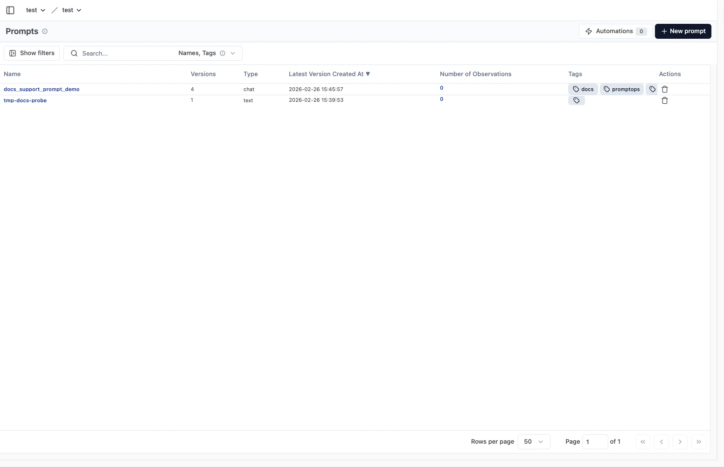The image size is (724, 467).
Task: Click the lightning icon on the Automations button
Action: click(x=589, y=31)
